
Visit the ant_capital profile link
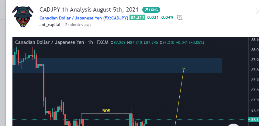tap(50, 25)
